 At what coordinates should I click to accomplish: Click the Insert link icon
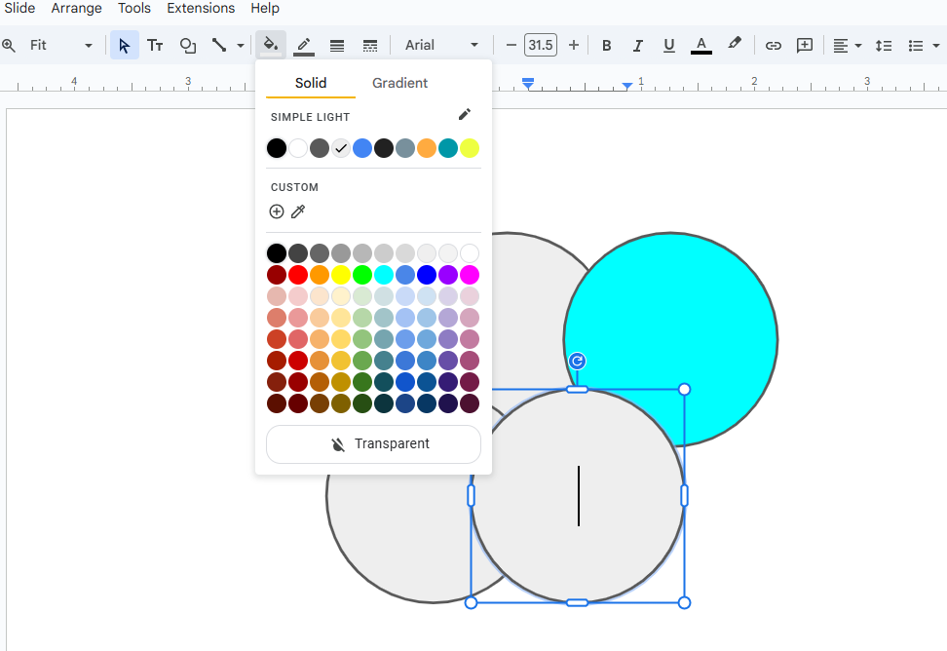pyautogui.click(x=773, y=45)
